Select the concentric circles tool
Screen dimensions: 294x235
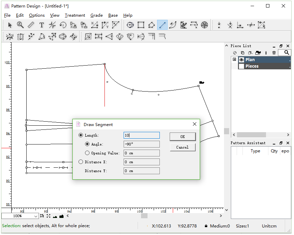205,25
